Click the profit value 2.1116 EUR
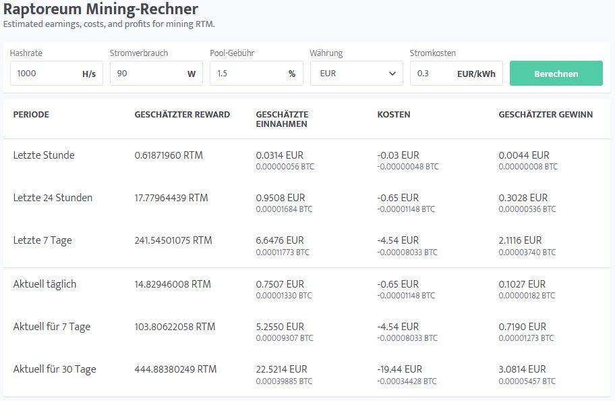Screen dimensions: 615x401 (x=520, y=240)
